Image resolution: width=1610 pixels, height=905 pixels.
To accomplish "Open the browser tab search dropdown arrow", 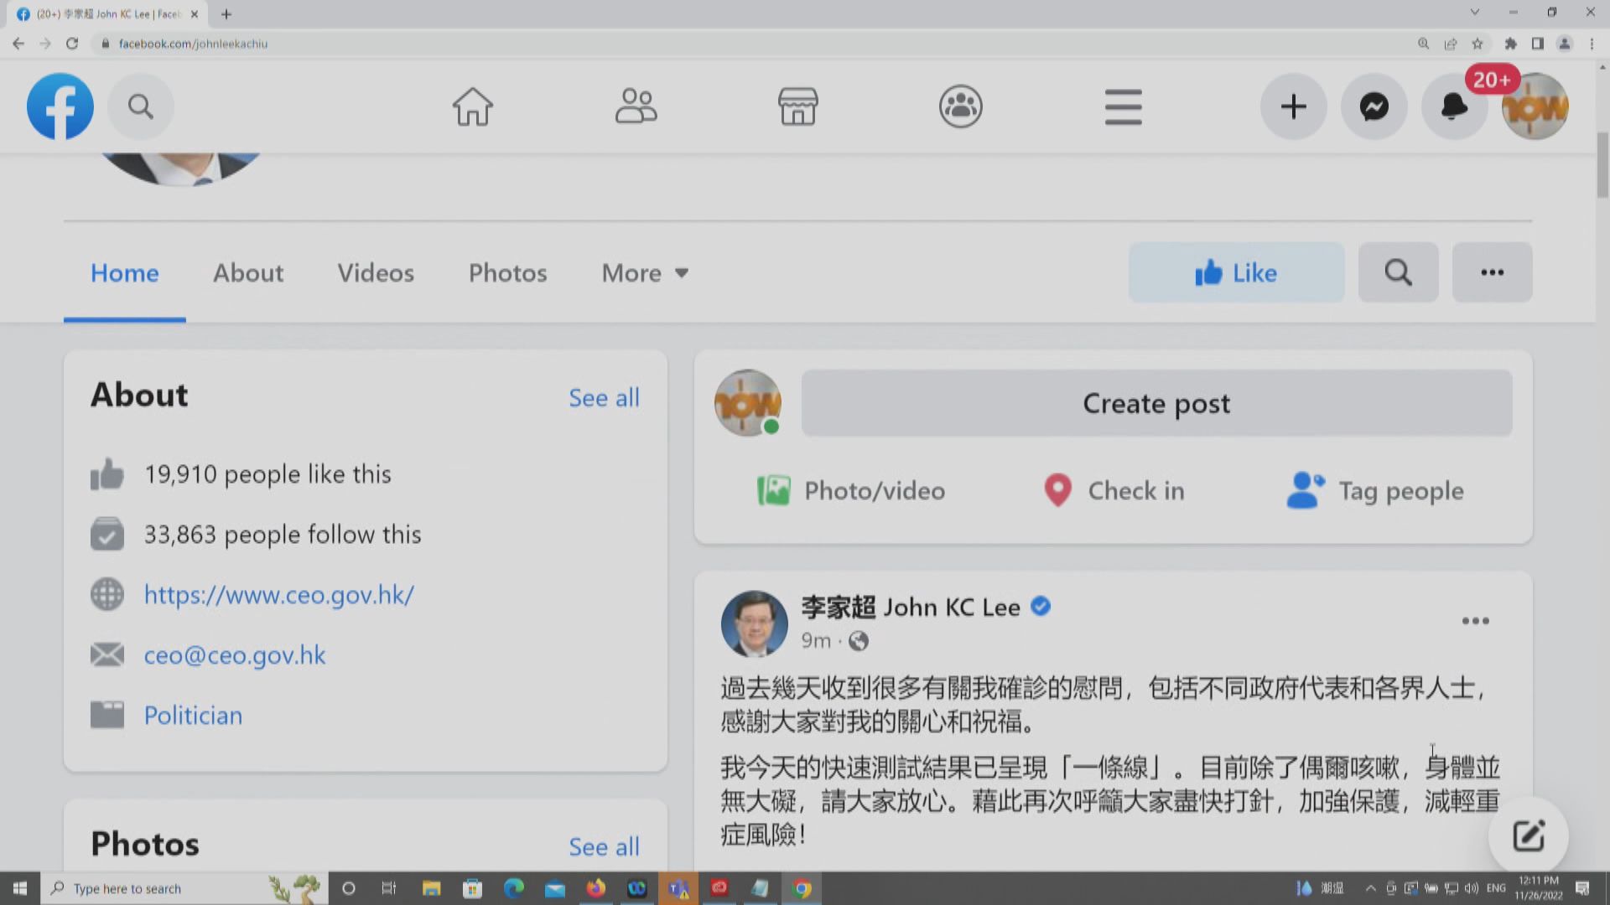I will pos(1473,13).
